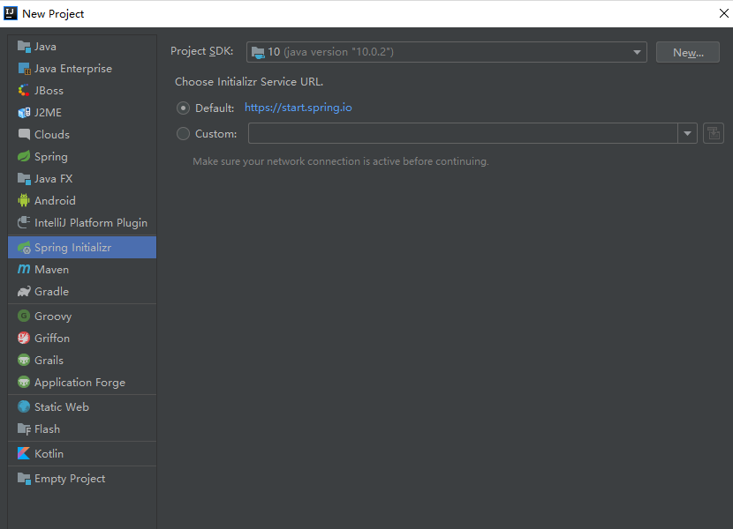Select the Android list entry
The width and height of the screenshot is (733, 529).
click(82, 200)
